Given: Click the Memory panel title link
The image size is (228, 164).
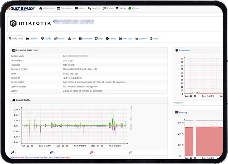Looking at the screenshot, I should pos(183,112).
